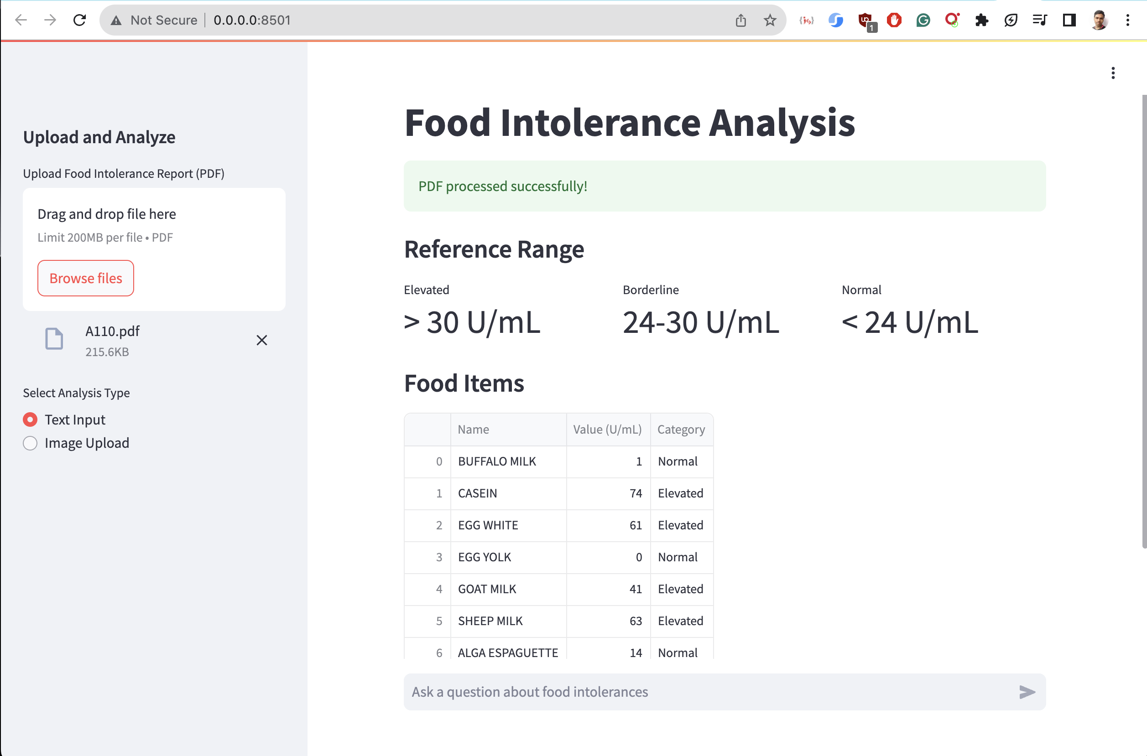Image resolution: width=1147 pixels, height=756 pixels.
Task: Remove uploaded A110.pdf with X icon
Action: click(261, 341)
